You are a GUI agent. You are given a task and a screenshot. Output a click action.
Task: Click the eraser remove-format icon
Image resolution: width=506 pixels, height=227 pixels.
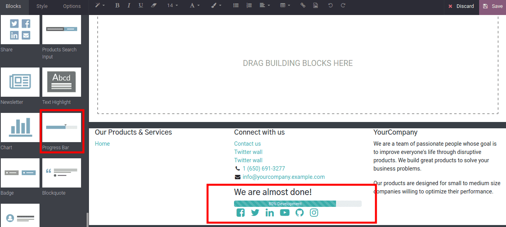point(154,6)
